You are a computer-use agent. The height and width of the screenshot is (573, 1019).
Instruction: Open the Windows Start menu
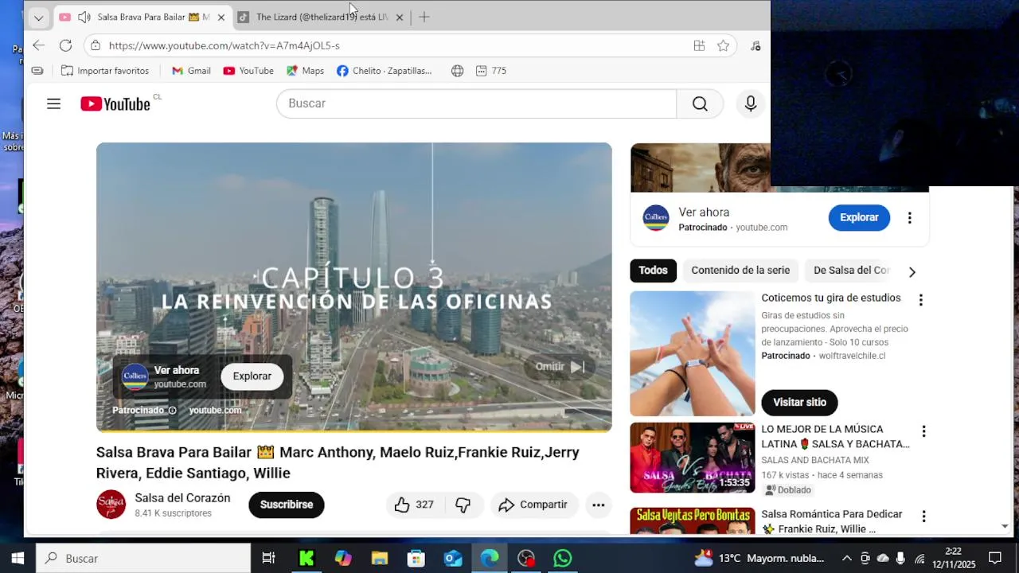point(18,559)
